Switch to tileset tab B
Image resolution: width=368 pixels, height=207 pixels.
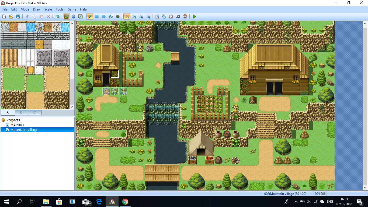21,112
